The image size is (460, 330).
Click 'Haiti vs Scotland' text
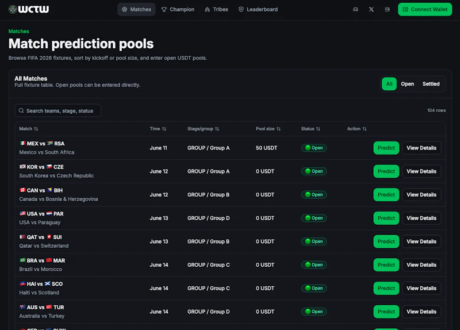point(39,293)
